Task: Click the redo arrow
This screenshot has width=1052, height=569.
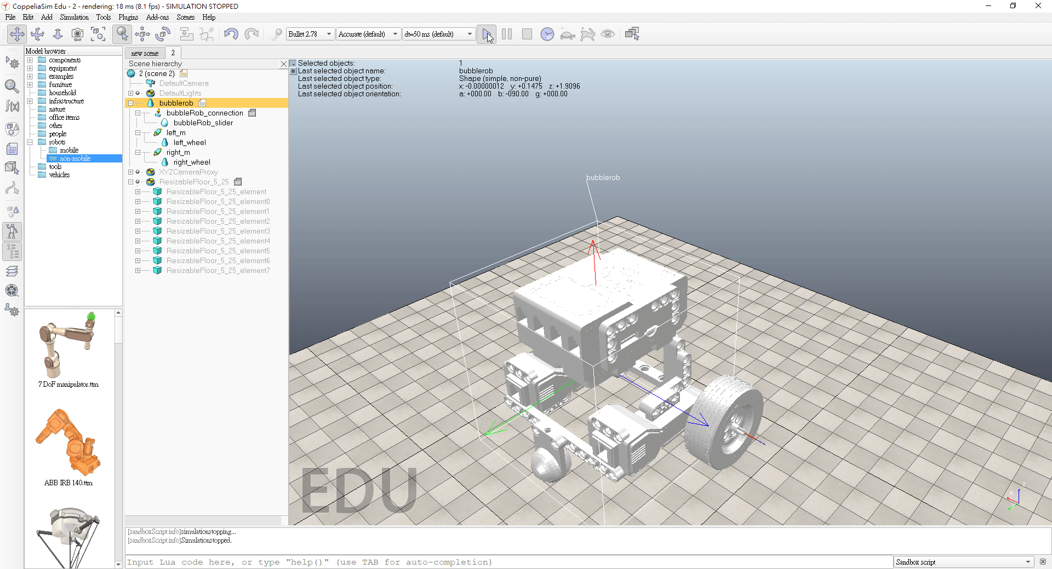Action: 251,34
